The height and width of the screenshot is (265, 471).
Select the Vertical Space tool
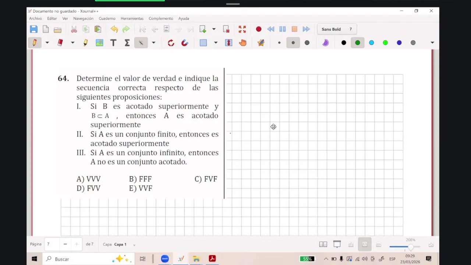coord(229,43)
